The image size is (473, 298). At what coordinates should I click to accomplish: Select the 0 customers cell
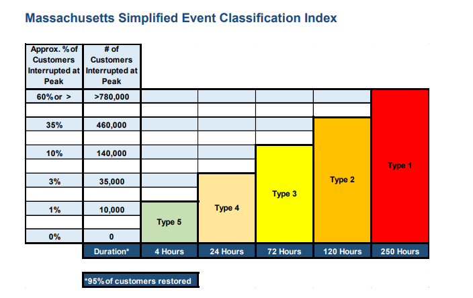pos(112,236)
